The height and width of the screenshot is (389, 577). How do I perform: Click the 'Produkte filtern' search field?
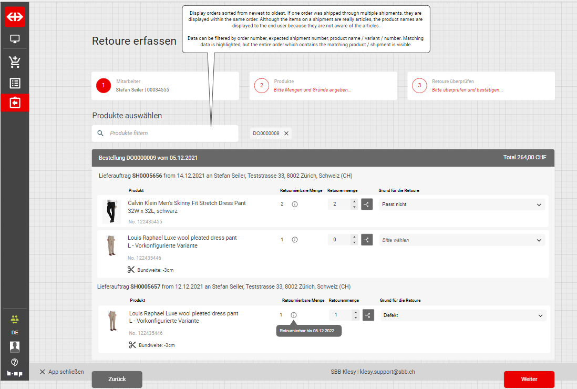(171, 134)
